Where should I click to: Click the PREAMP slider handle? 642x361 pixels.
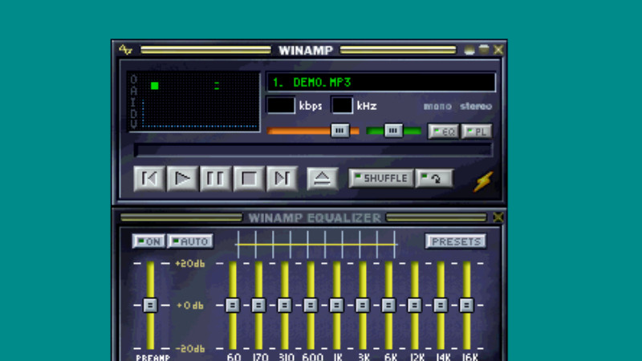[x=150, y=305]
